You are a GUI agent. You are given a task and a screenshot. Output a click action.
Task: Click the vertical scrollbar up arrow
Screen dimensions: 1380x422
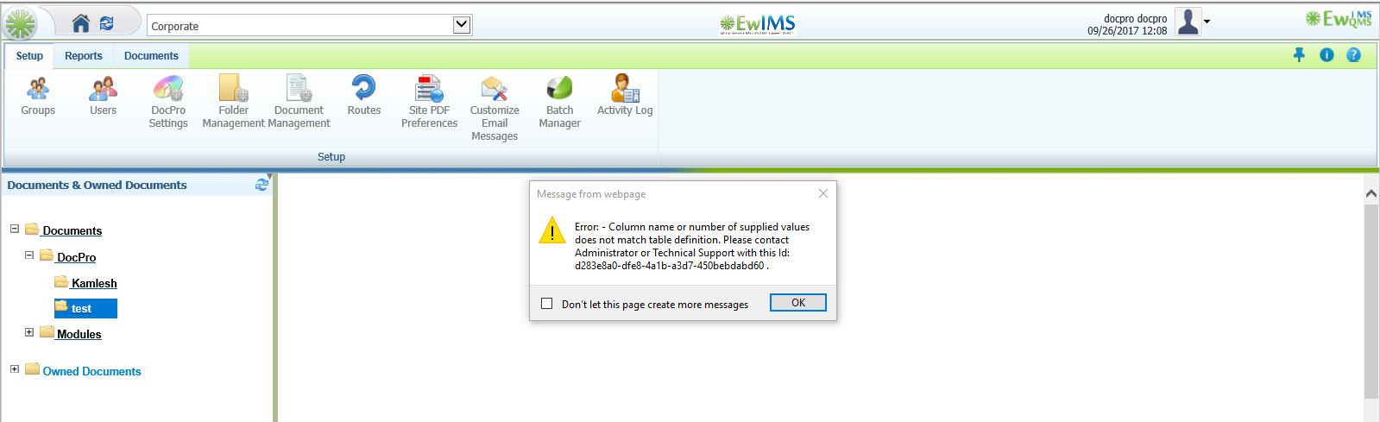coord(1371,193)
